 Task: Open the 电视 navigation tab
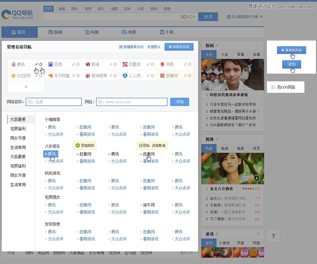[x=92, y=32]
